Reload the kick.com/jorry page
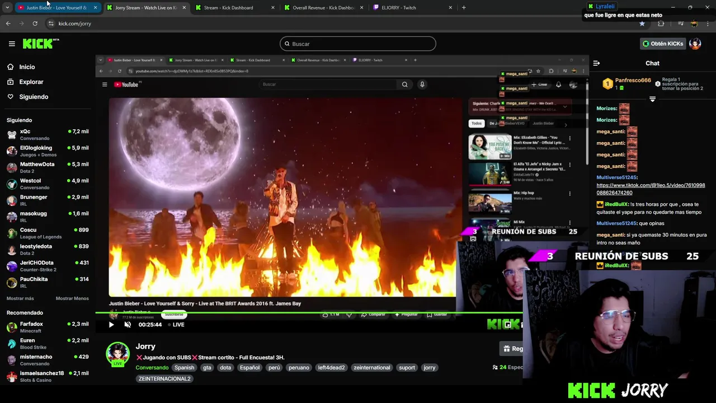 (35, 24)
